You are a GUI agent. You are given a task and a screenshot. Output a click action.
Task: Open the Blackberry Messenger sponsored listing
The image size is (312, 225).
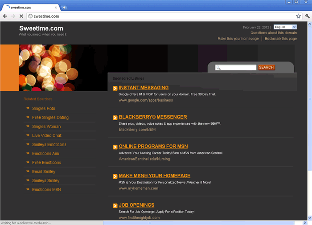(152, 117)
